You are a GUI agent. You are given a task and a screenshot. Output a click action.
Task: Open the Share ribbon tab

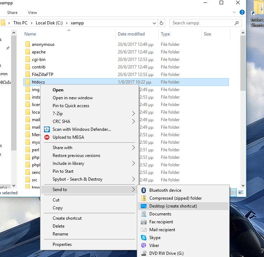[12, 13]
